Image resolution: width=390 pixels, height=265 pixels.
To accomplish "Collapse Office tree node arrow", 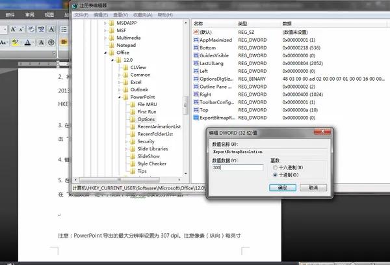I will pos(105,53).
